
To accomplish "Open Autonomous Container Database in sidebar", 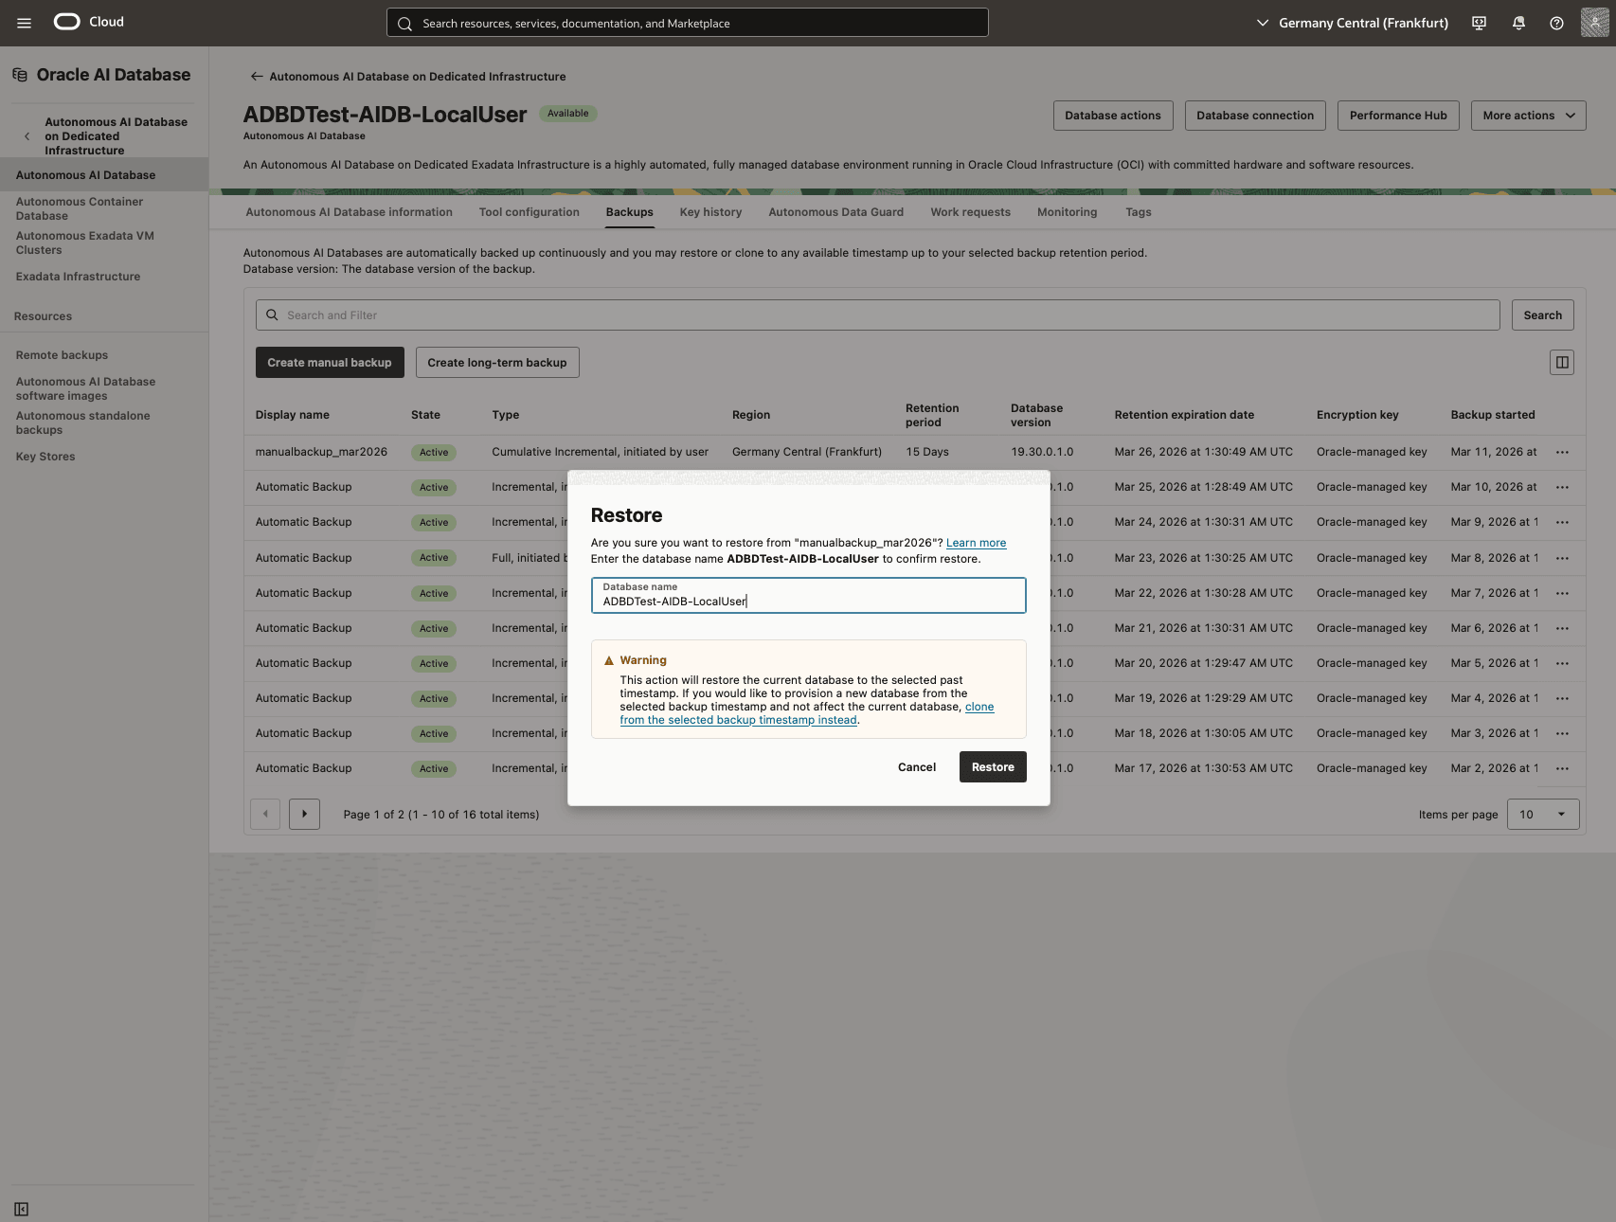I will click(x=80, y=208).
